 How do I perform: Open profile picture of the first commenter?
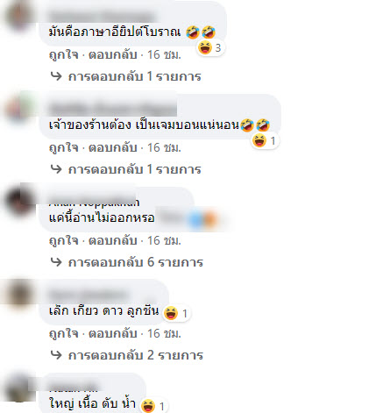19,16
